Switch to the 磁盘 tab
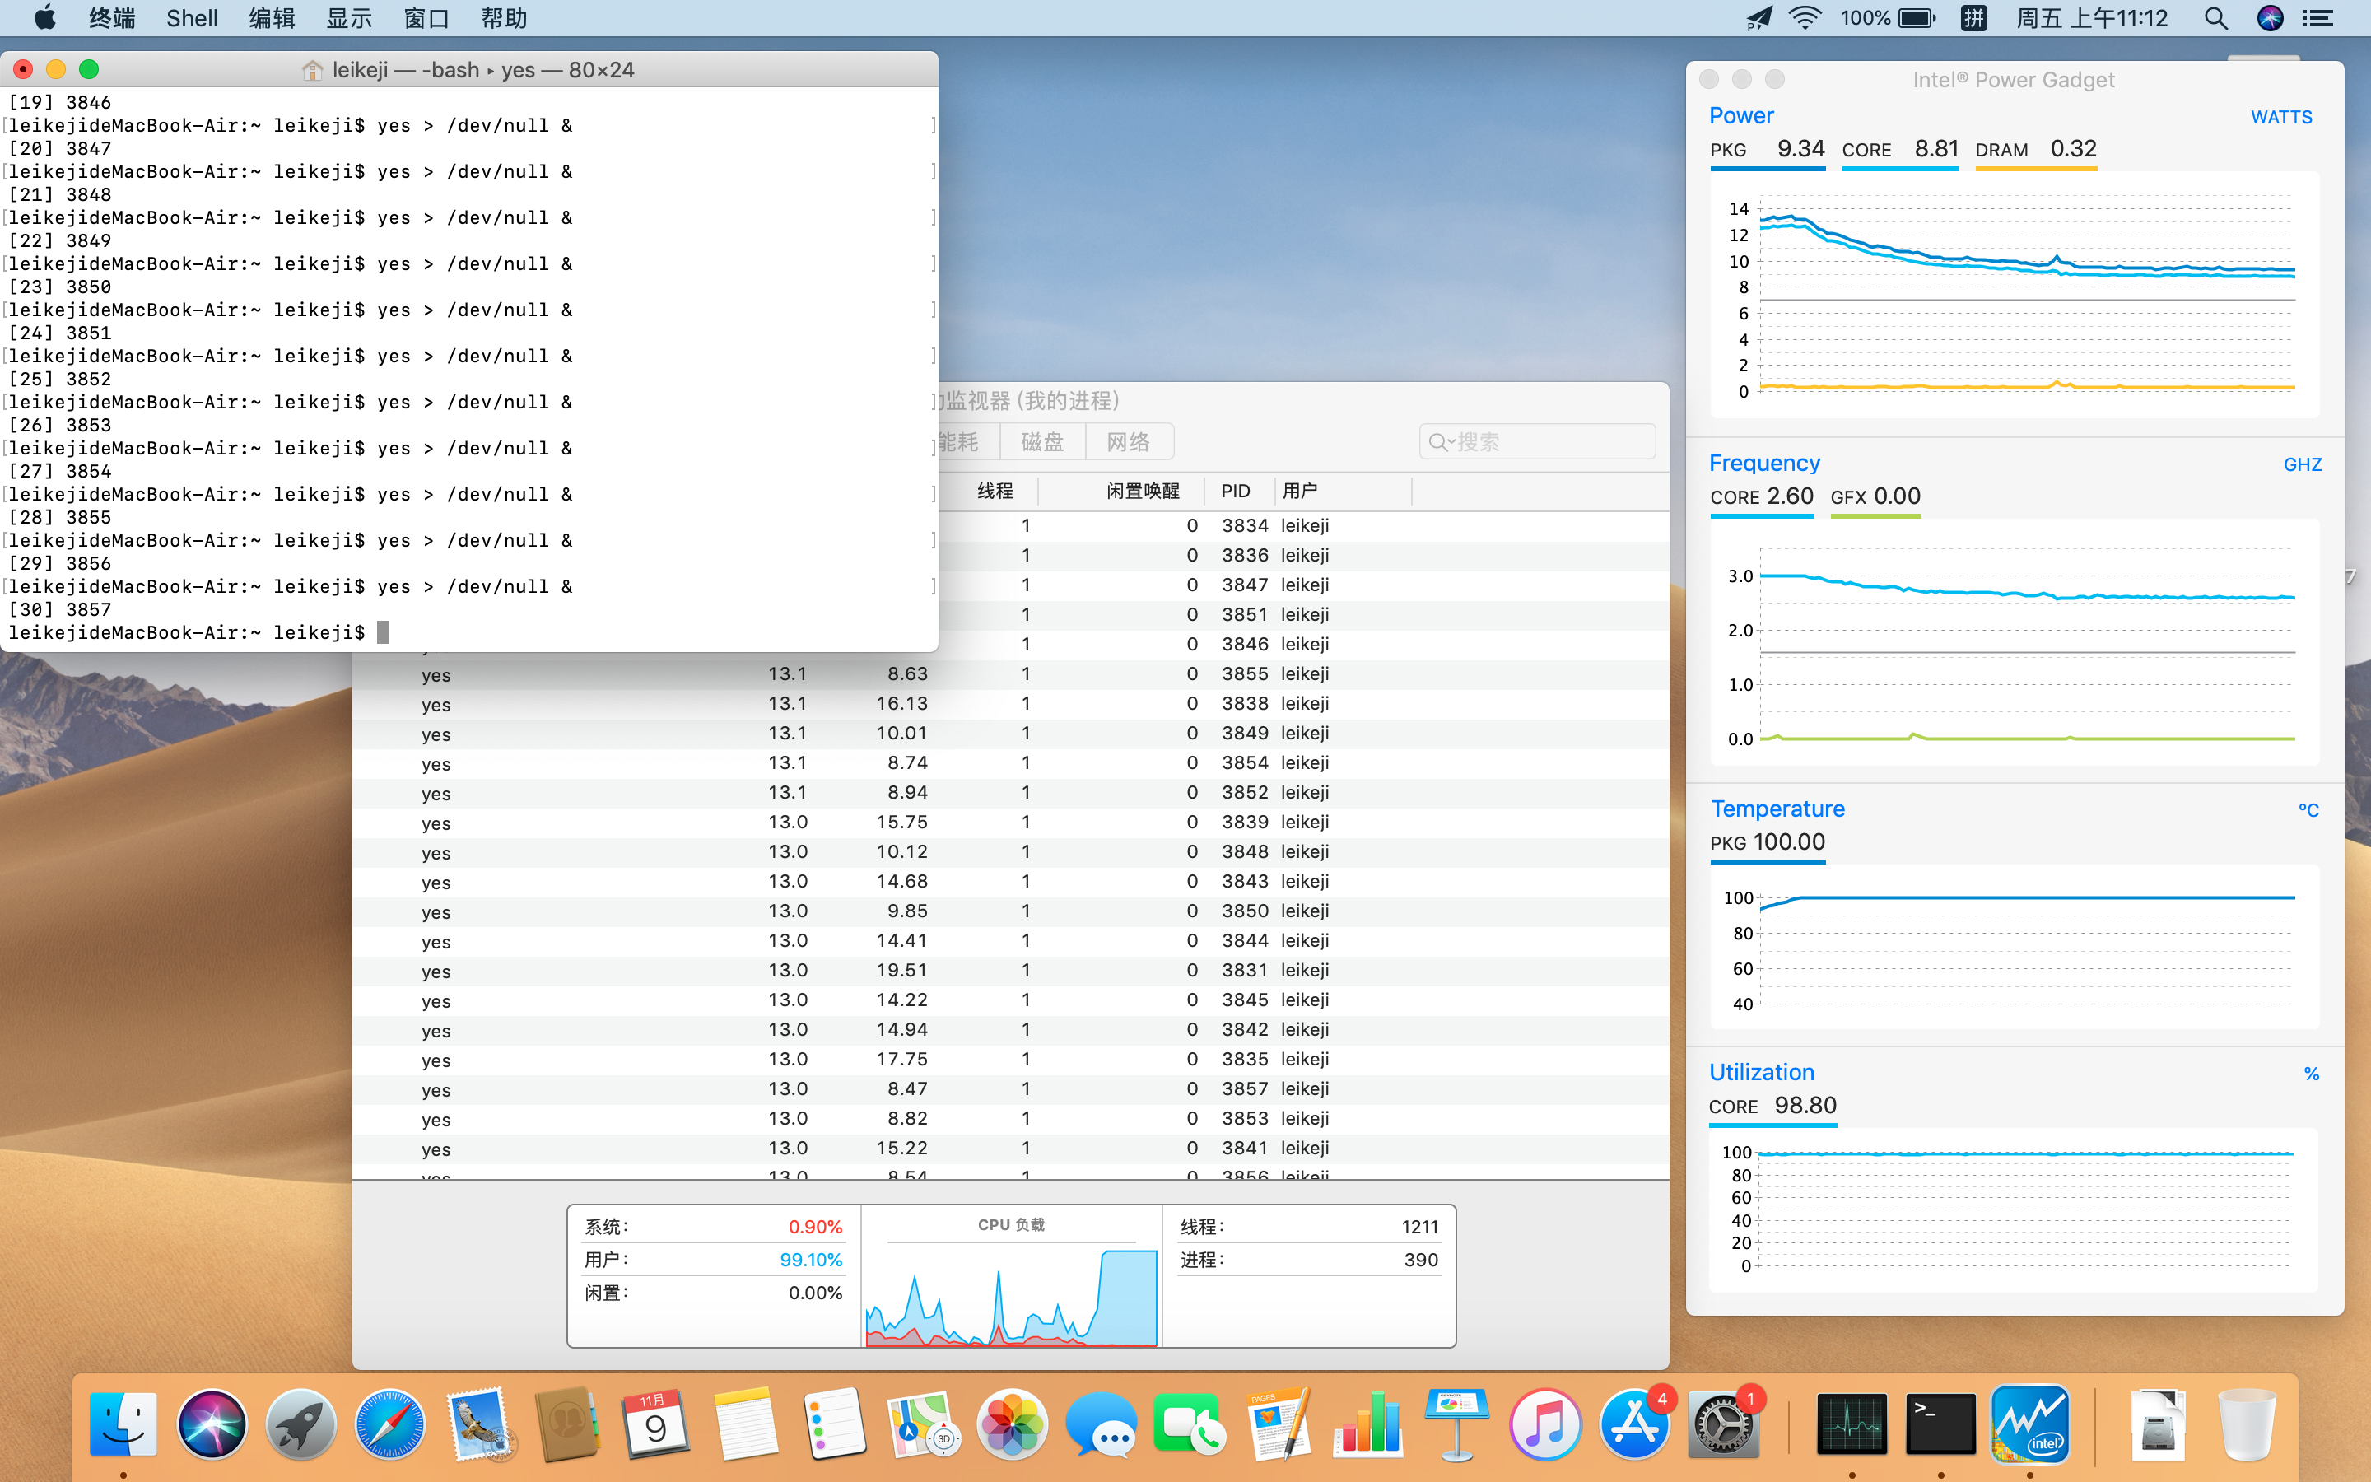 1041,442
